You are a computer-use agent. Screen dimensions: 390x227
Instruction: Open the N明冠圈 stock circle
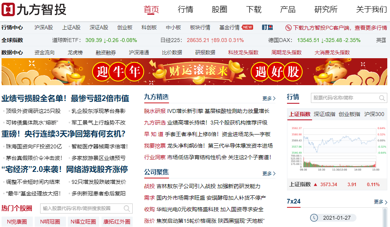tap(50, 222)
